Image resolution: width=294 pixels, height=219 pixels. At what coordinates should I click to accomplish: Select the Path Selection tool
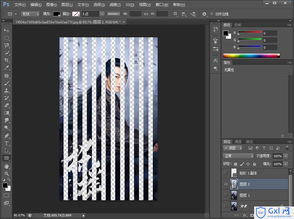coord(7,151)
